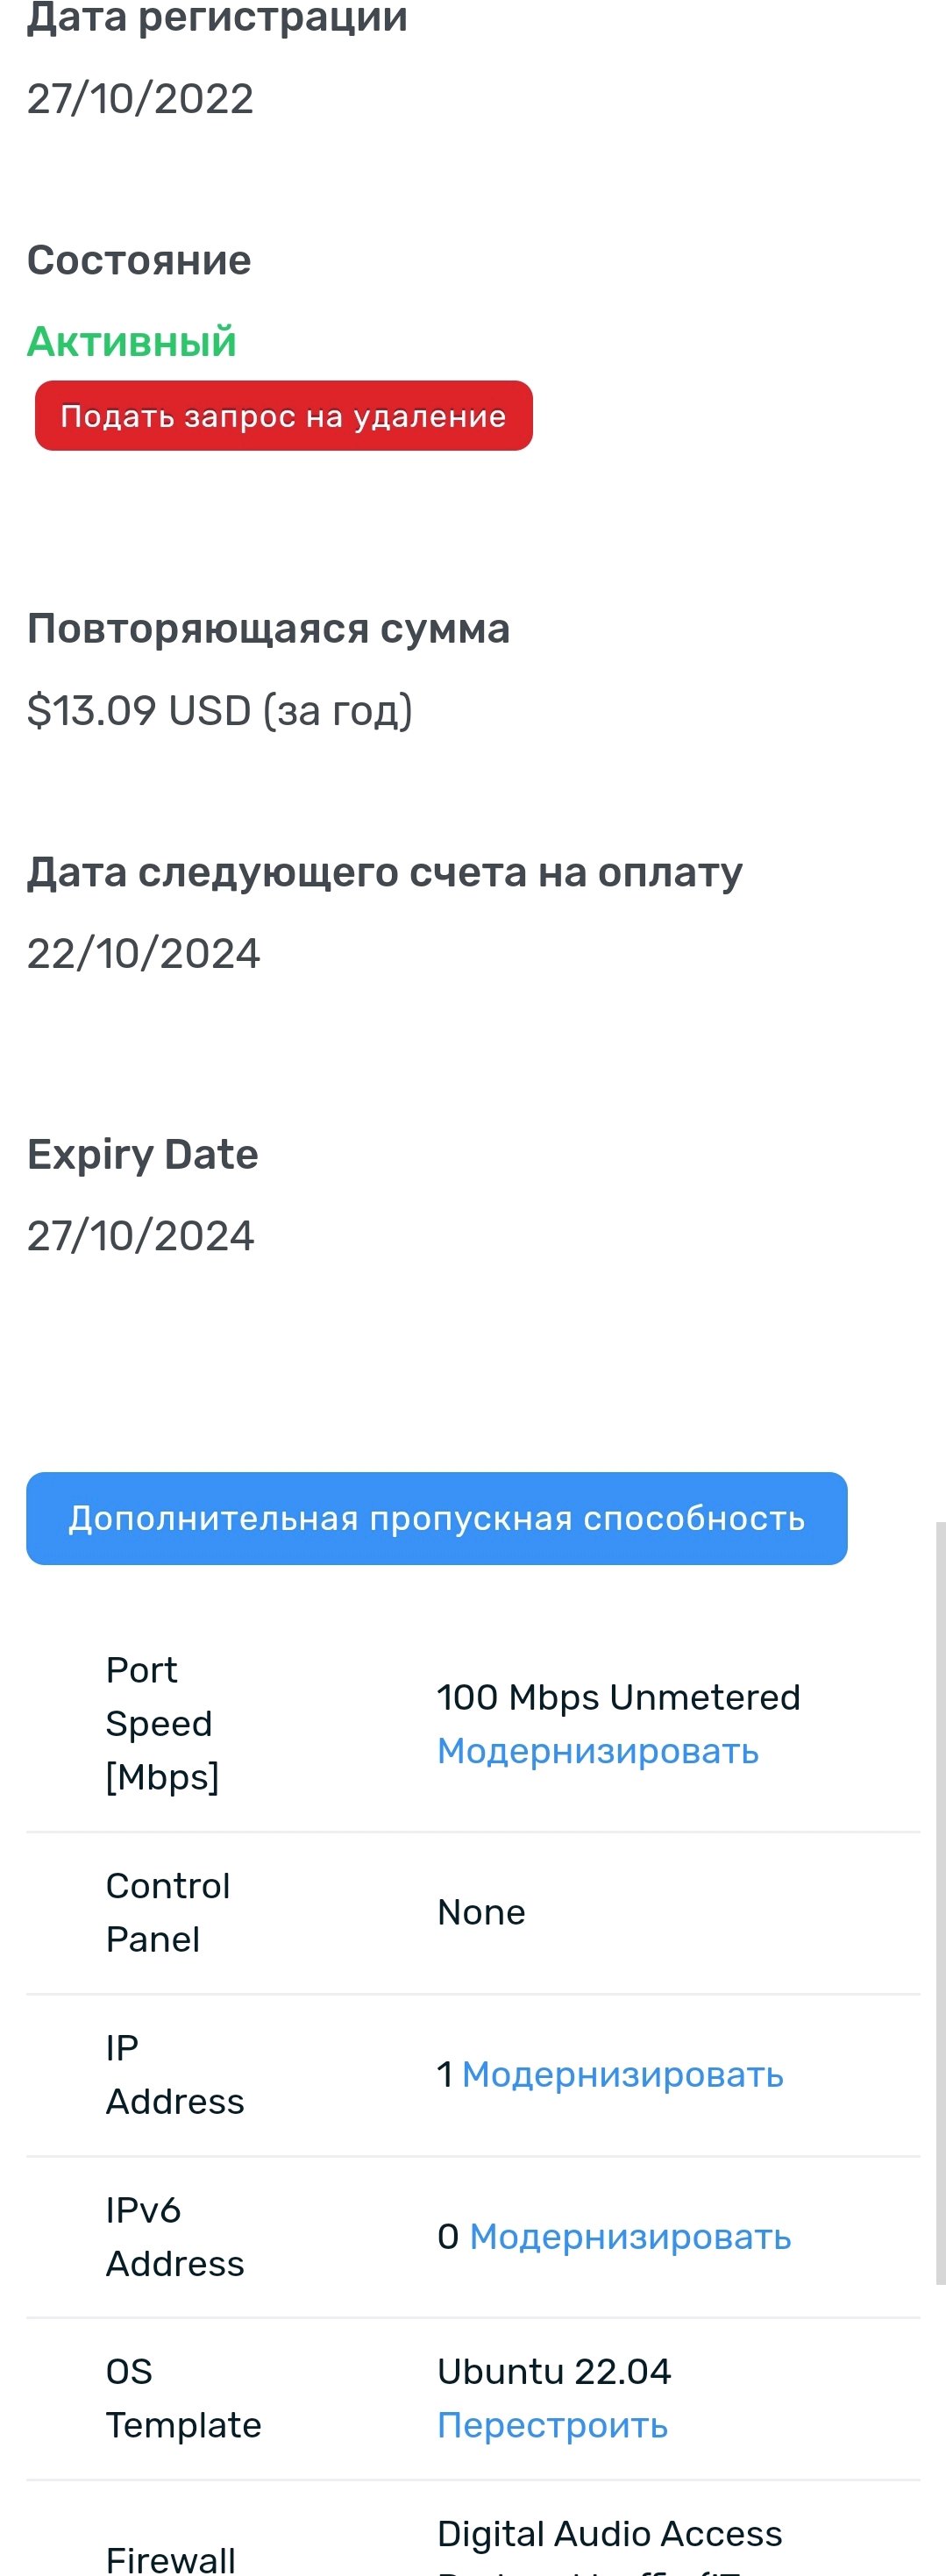Image resolution: width=946 pixels, height=2576 pixels.
Task: Click the "Control Panel" row label
Action: 168,1912
